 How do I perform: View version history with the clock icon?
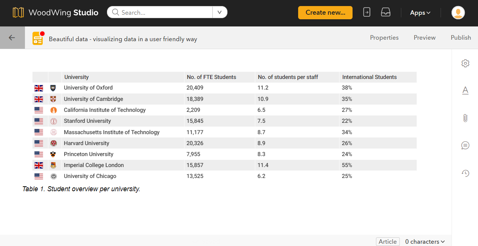point(465,173)
